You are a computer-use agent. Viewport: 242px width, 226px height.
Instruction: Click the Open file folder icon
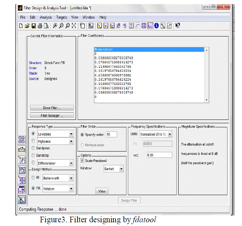tap(27, 26)
